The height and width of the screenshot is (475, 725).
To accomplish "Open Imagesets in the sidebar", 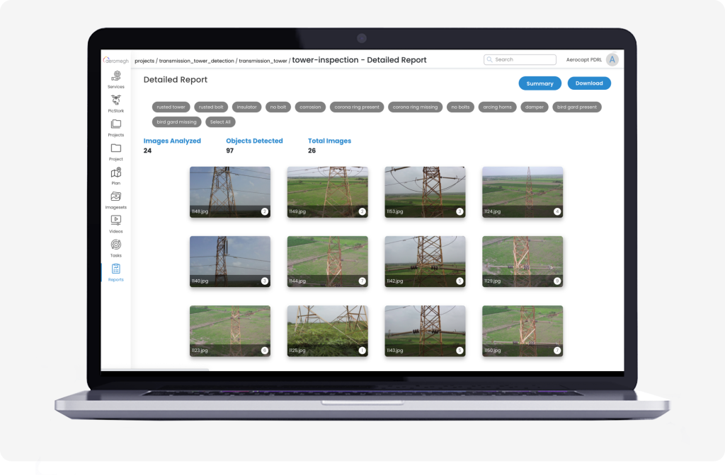I will 116,197.
